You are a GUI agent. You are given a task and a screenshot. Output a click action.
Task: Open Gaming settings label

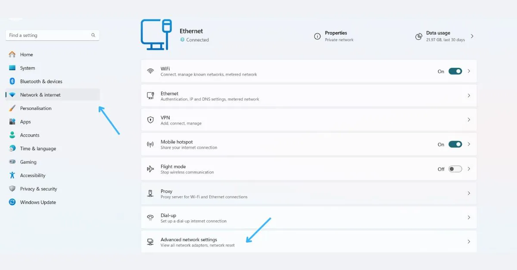pyautogui.click(x=28, y=162)
